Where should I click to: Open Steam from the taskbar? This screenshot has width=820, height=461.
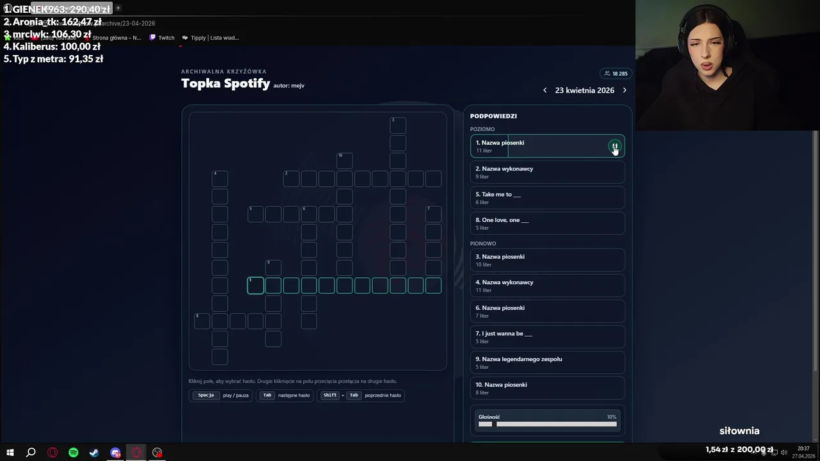pyautogui.click(x=94, y=453)
